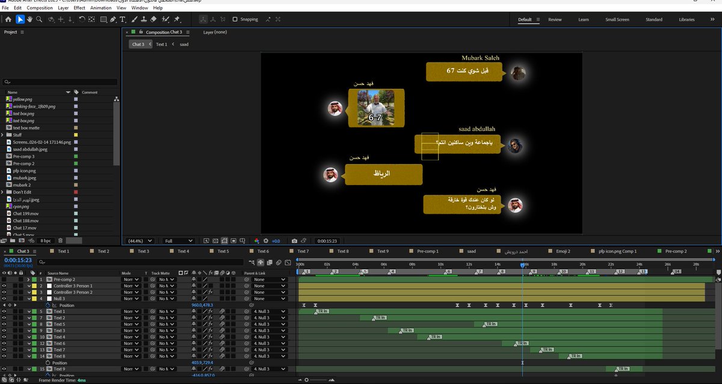722x384 pixels.
Task: Select the Horizontal Type tool
Action: coord(123,19)
